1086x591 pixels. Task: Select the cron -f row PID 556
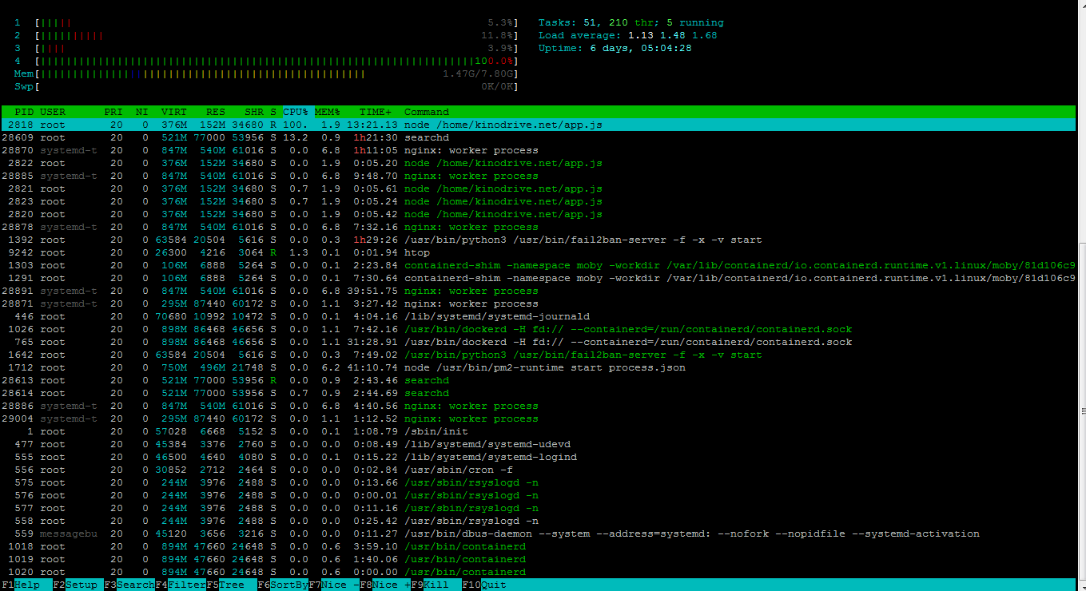[x=539, y=470]
